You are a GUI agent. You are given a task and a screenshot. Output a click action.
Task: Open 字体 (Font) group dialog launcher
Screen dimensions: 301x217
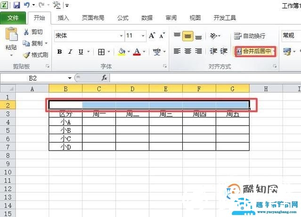pos(165,66)
